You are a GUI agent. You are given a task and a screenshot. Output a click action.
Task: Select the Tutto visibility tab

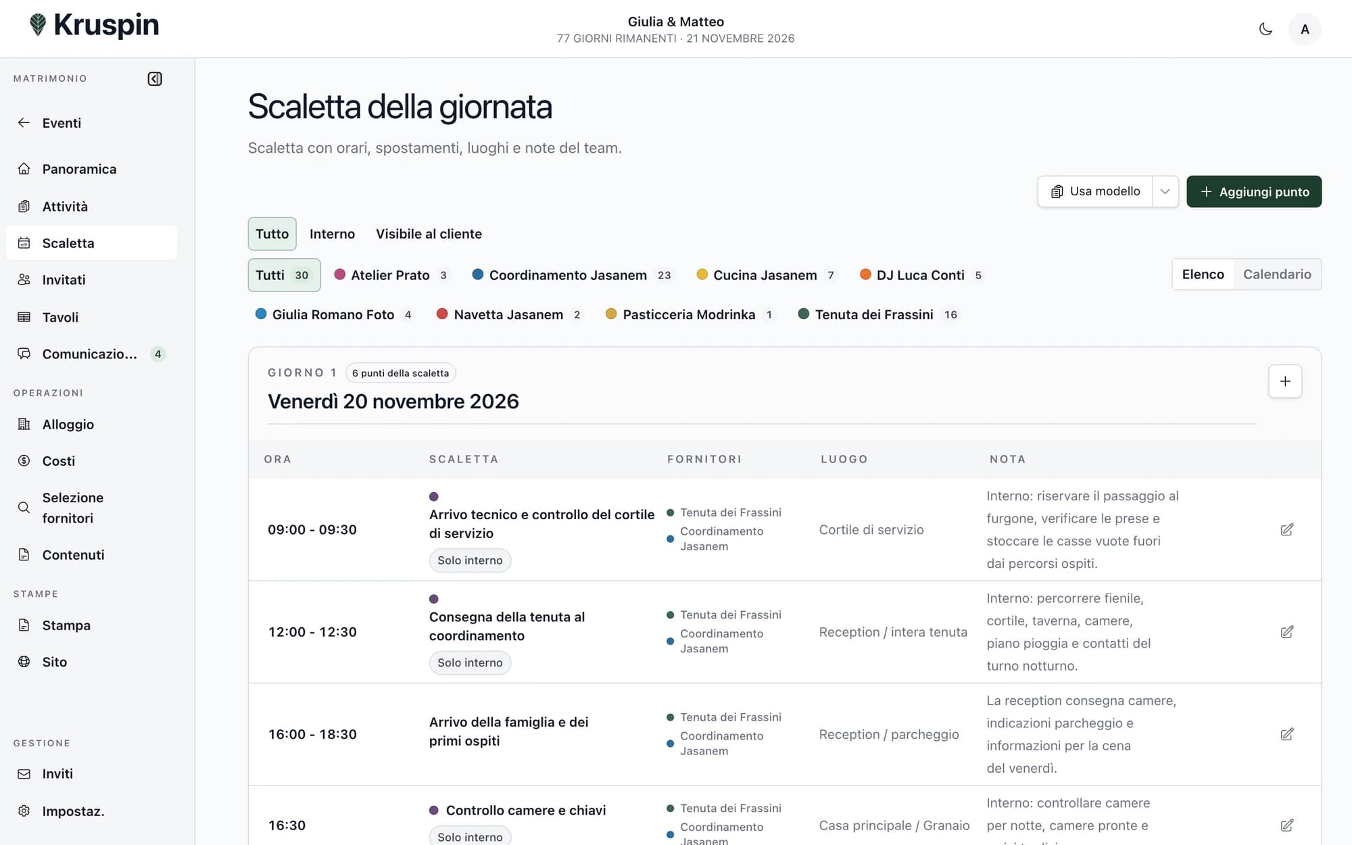pyautogui.click(x=272, y=234)
